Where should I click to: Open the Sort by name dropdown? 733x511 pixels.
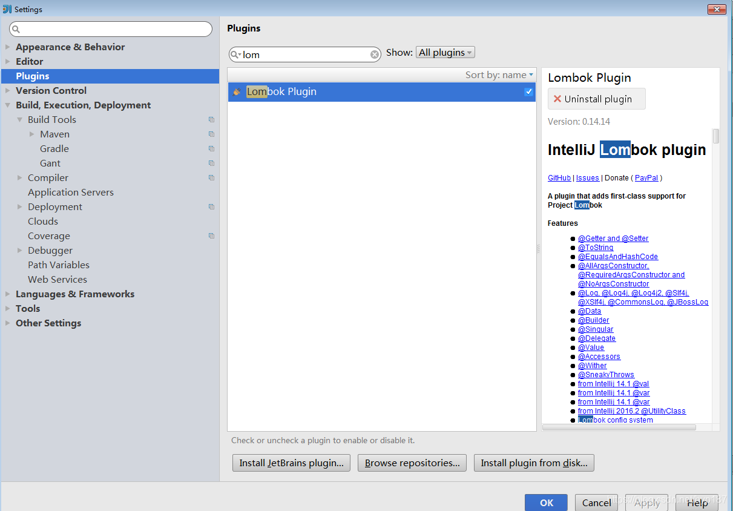coord(499,75)
